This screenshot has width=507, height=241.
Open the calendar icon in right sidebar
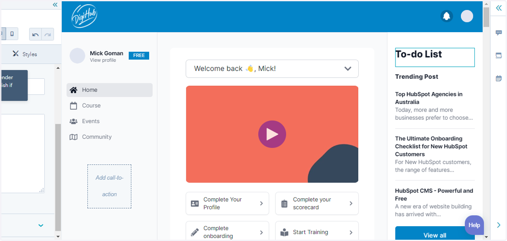tap(499, 78)
